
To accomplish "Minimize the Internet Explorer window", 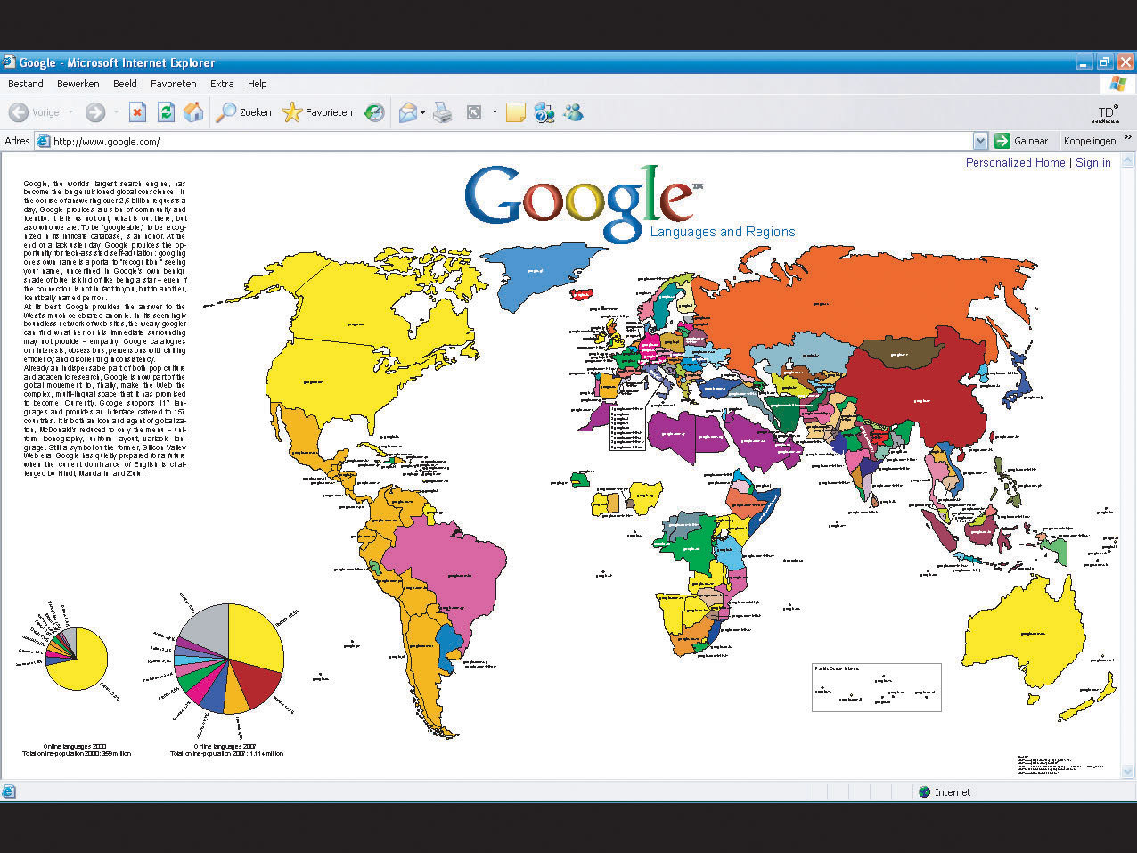I will [1084, 62].
